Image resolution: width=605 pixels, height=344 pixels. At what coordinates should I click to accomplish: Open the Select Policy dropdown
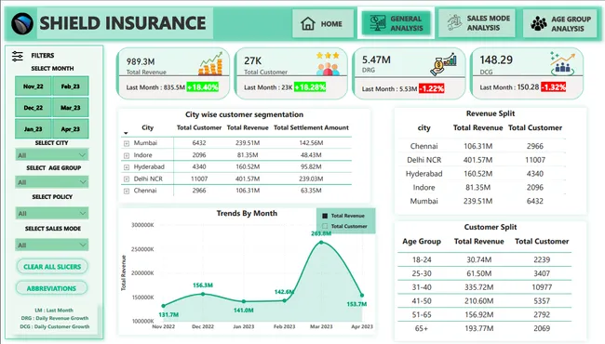click(52, 213)
